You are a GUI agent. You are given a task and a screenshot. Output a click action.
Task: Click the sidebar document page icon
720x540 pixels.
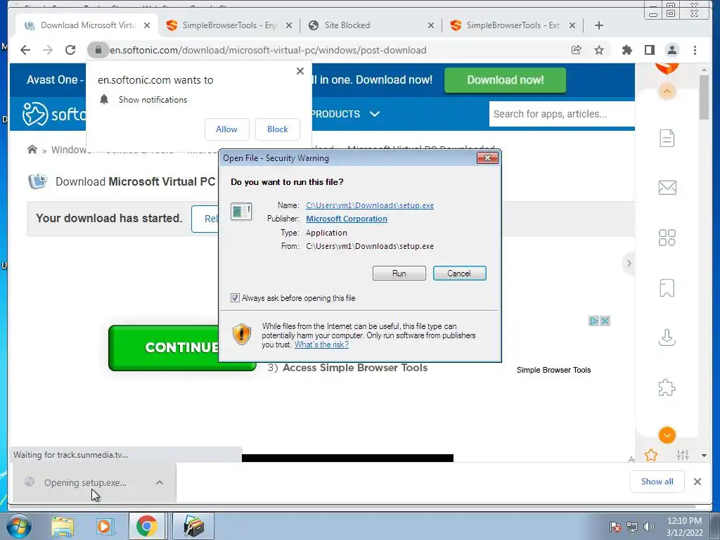pyautogui.click(x=667, y=138)
